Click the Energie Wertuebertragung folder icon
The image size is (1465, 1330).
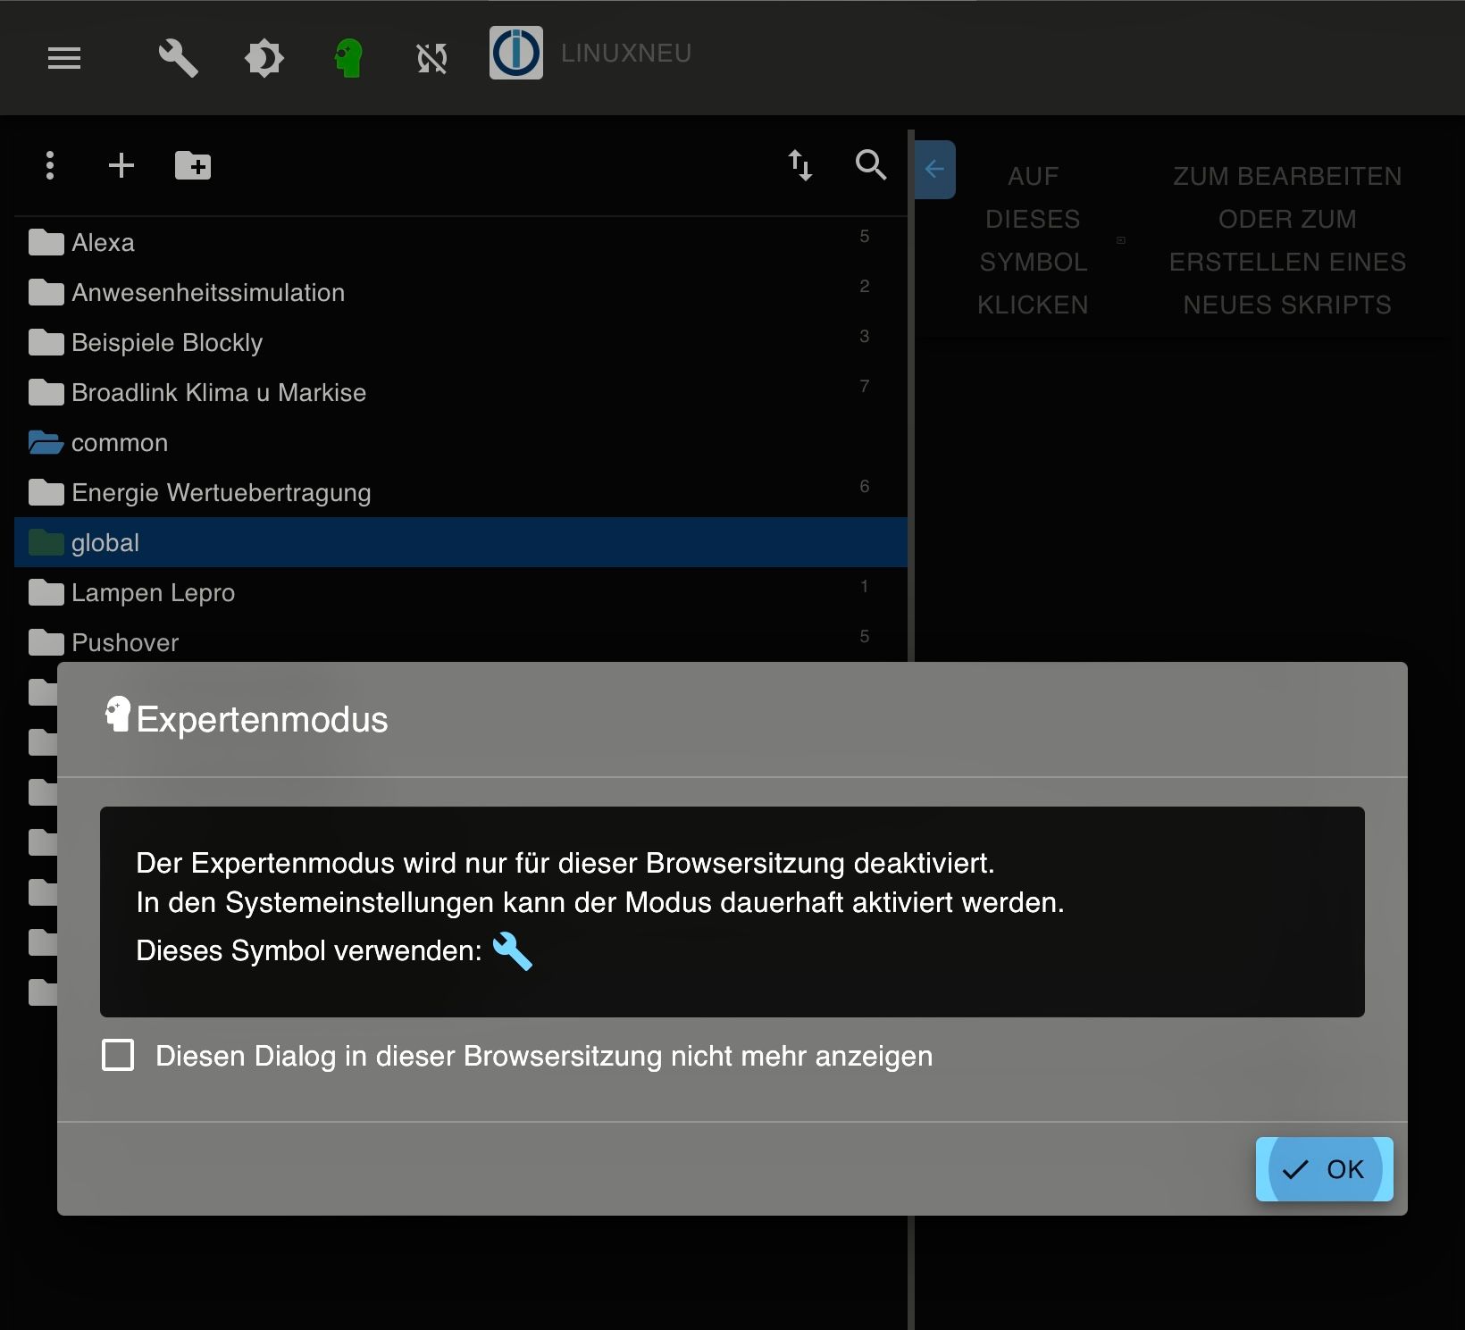pyautogui.click(x=46, y=492)
